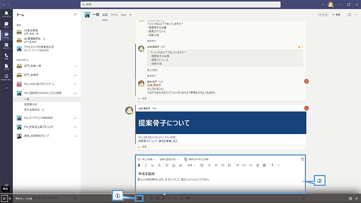Open Calls from the left rail
Viewport: 361px width, 203px height.
coord(6,57)
